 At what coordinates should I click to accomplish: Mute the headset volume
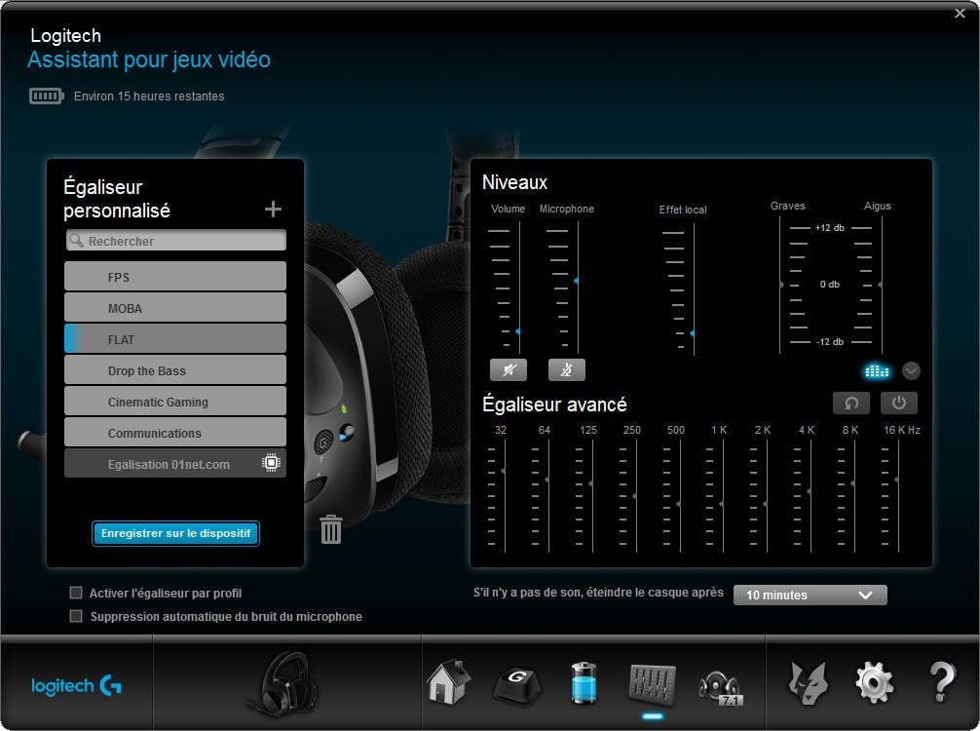pos(509,369)
